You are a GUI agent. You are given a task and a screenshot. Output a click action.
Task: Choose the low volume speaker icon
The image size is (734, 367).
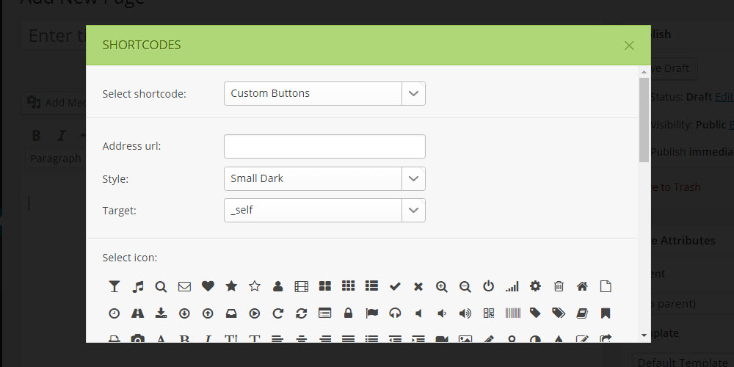[441, 313]
